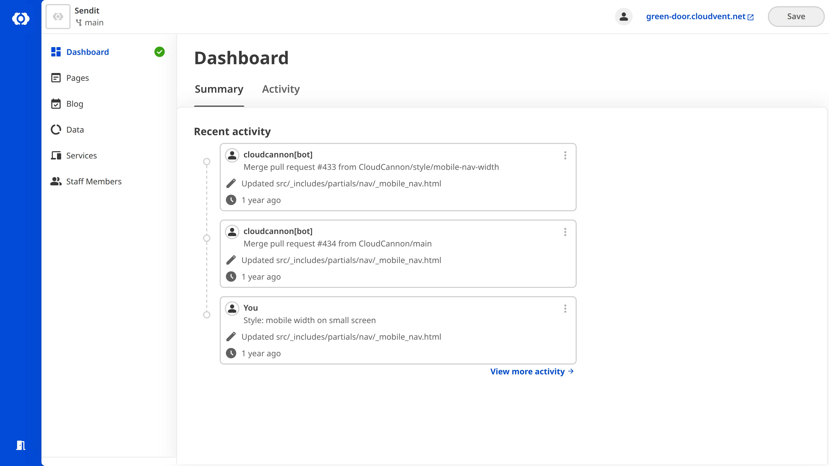Click timeline marker beside the #434 card

click(207, 238)
